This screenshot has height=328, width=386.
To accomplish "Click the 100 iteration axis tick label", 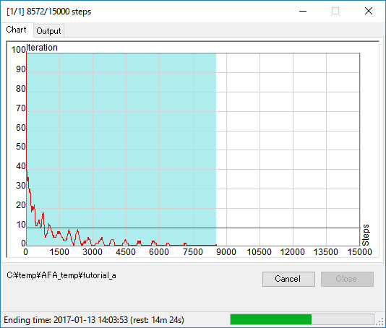I will click(19, 50).
